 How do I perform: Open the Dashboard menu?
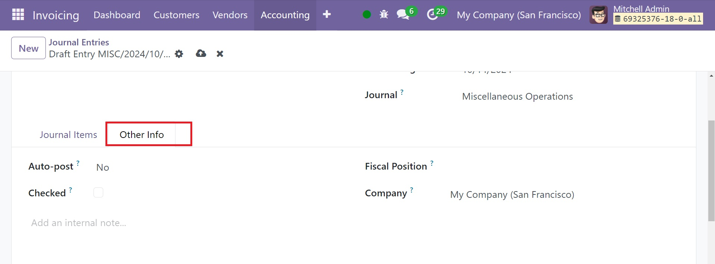tap(117, 15)
